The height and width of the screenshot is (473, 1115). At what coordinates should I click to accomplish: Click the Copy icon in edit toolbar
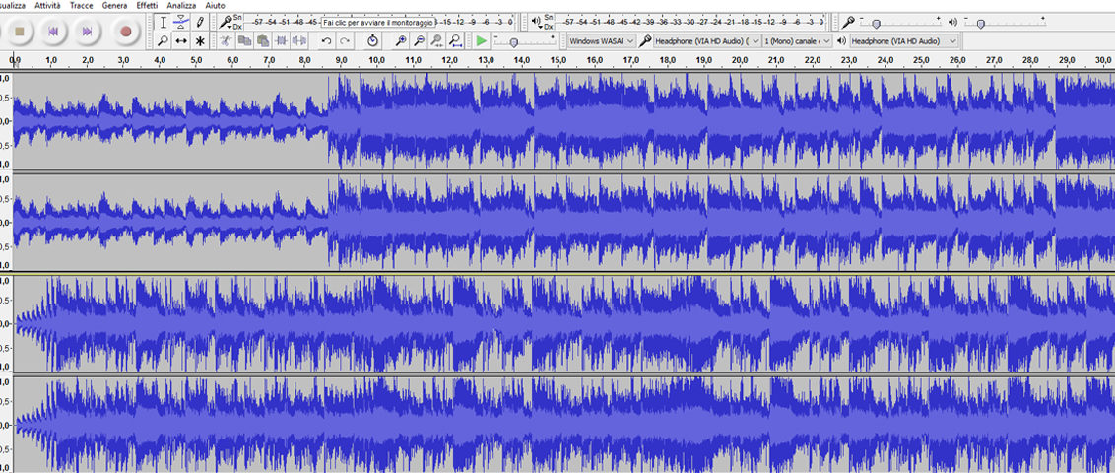tap(244, 41)
